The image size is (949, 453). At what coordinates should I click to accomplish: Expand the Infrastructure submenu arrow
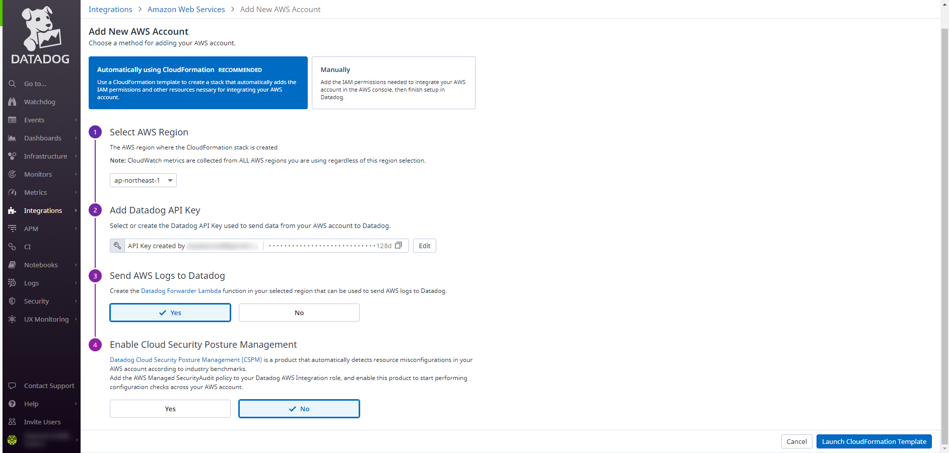[76, 156]
